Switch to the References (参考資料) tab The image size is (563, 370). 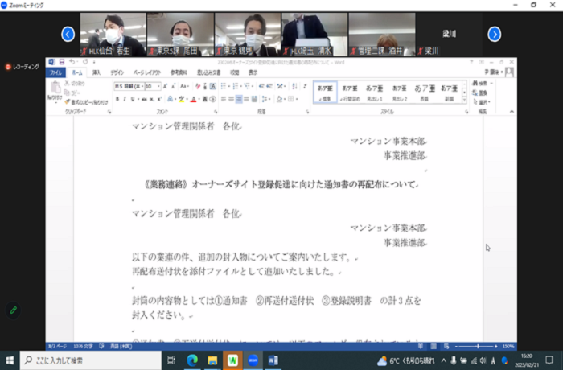coord(179,72)
